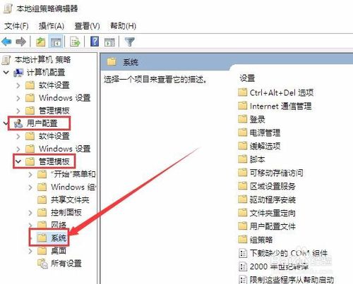Image resolution: width=353 pixels, height=284 pixels.
Task: Collapse the 计算机配置 tree node
Action: (6, 73)
